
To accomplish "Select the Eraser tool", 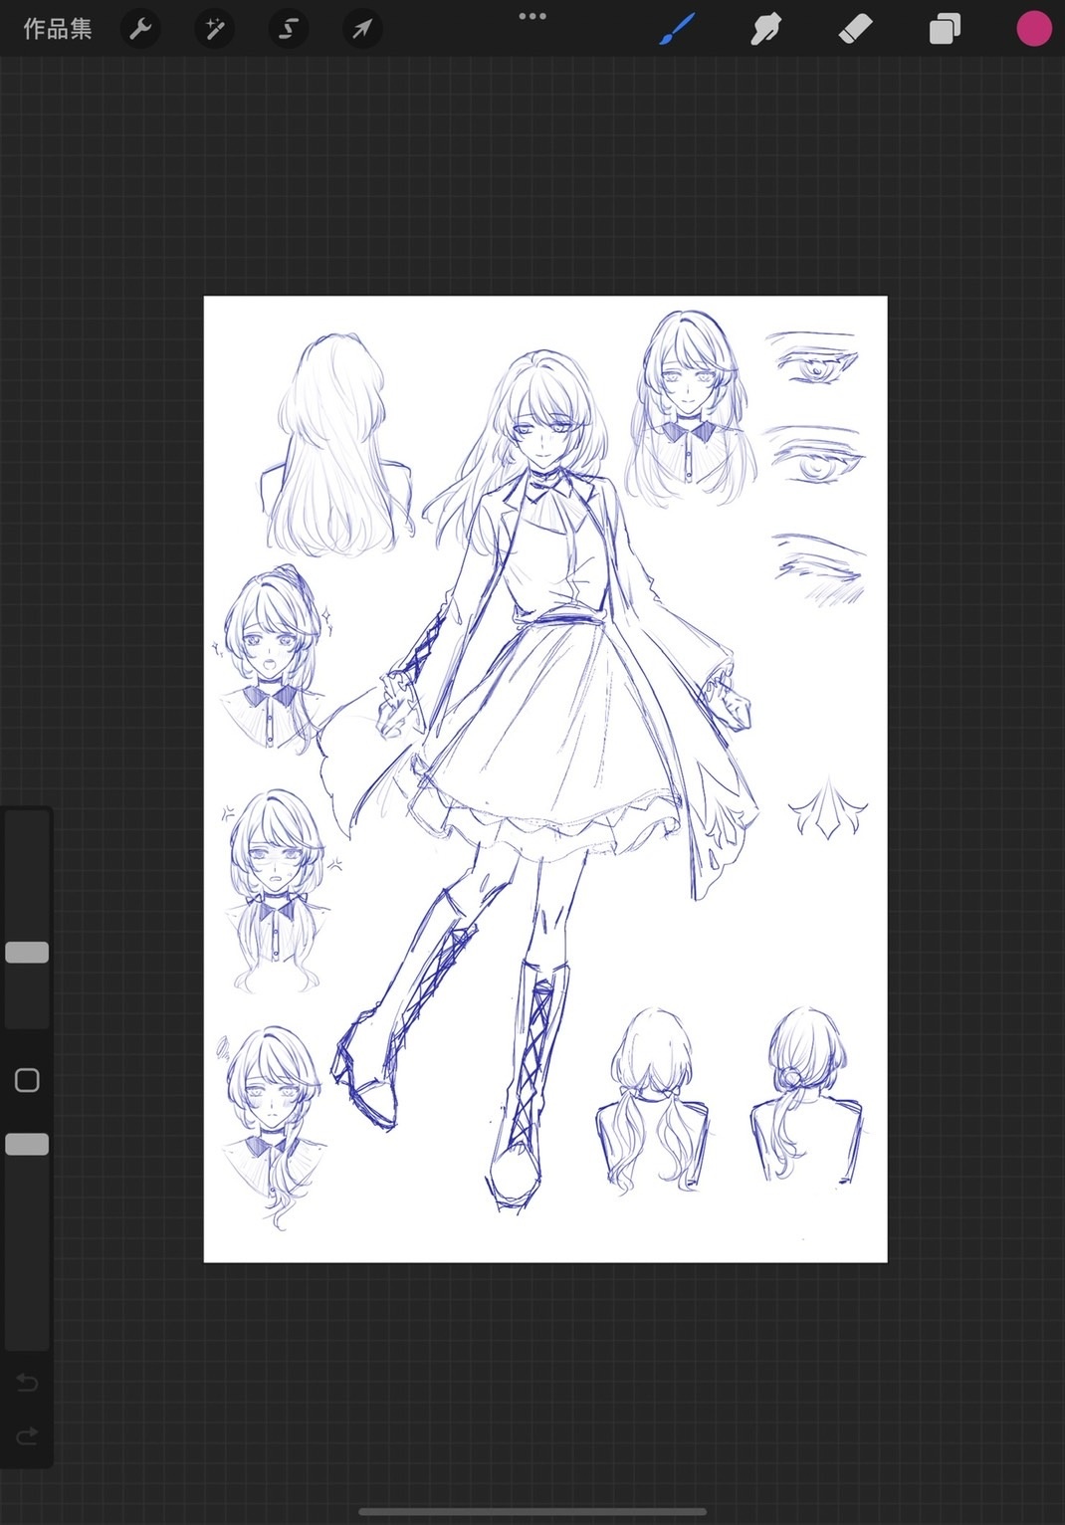I will coord(855,29).
